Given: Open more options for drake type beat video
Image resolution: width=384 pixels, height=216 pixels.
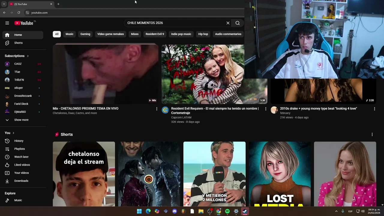Looking at the screenshot, I should click(x=374, y=109).
